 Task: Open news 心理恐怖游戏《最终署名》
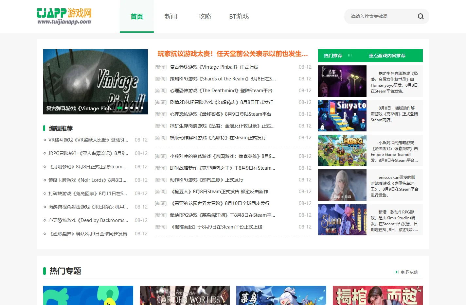[221, 114]
